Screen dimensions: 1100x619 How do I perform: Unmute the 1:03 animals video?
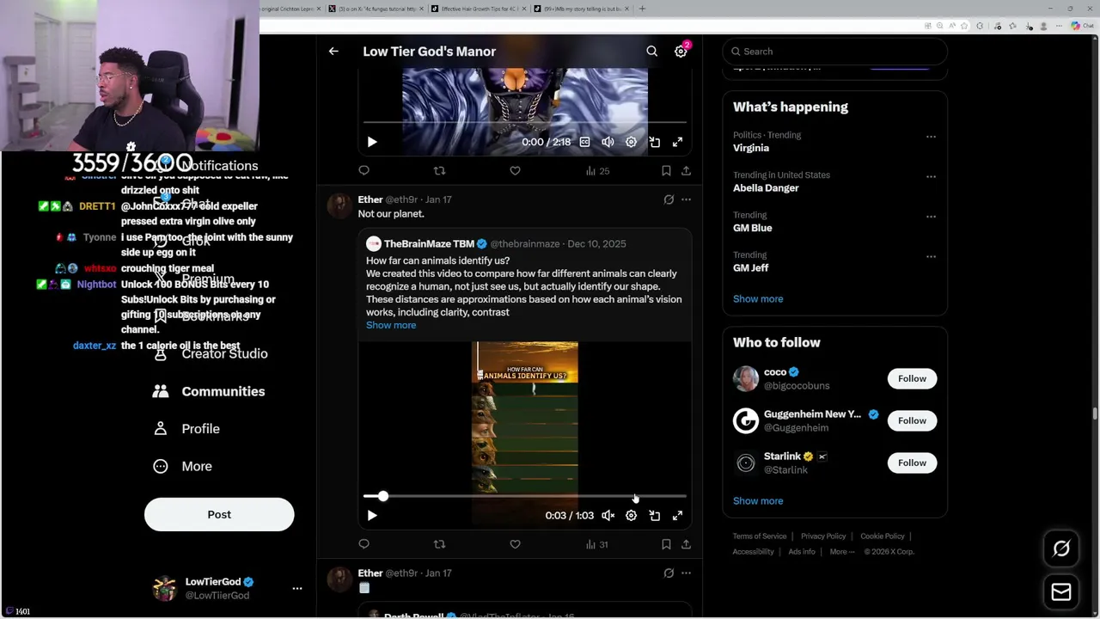point(608,516)
